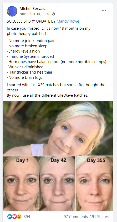View the 394 reactions count list
The image size is (117, 222).
point(27,217)
